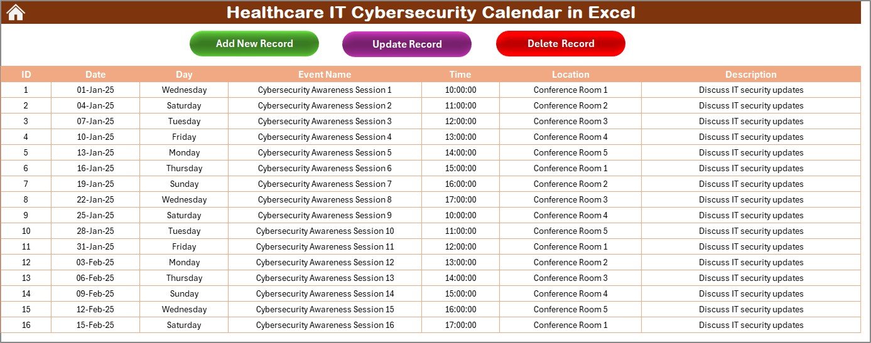This screenshot has width=871, height=343.
Task: Select the 17:00:00 time cell in row 8
Action: [x=460, y=199]
